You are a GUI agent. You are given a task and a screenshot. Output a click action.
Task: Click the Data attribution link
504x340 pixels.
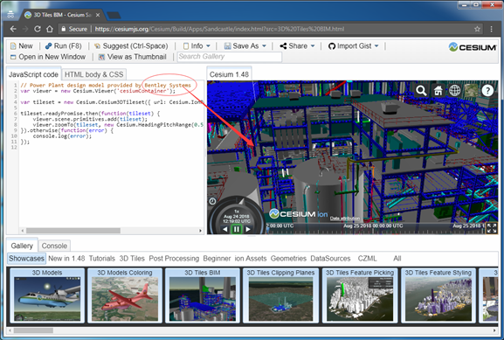pos(344,219)
